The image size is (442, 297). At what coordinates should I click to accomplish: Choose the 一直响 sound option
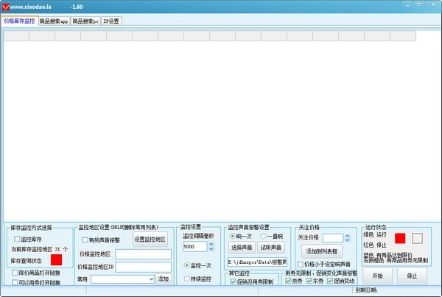263,236
